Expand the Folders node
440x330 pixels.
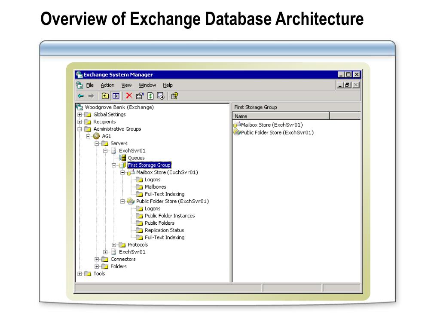pos(97,266)
